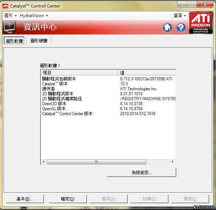Select the 2D 驅動程式檔案路徑 row
216x210 pixels.
108,99
